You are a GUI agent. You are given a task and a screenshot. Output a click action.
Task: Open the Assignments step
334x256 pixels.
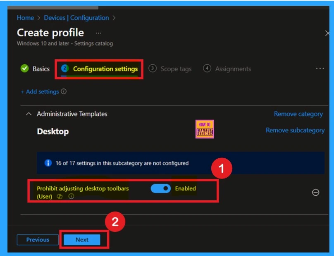227,69
